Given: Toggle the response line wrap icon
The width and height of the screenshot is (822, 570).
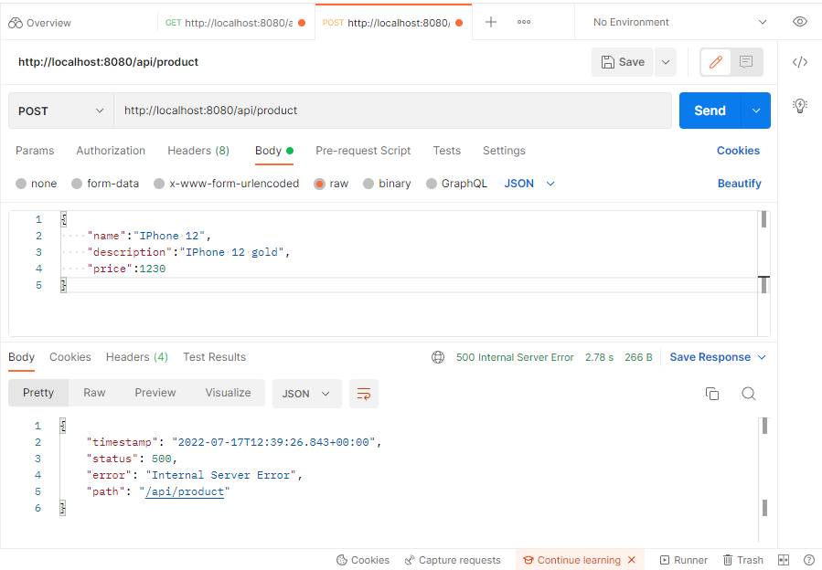Looking at the screenshot, I should point(364,394).
